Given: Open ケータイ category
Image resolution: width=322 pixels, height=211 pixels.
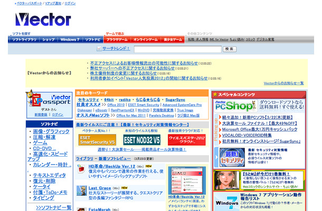Looking at the screenshot, I should point(42,187).
